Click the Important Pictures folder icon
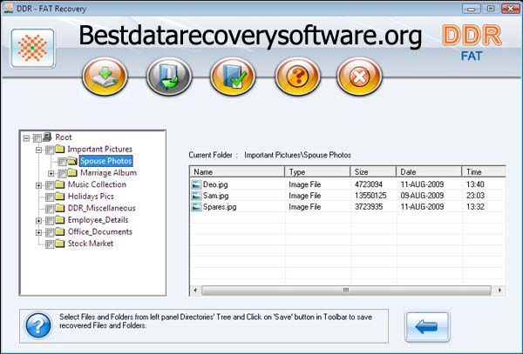 [x=59, y=149]
